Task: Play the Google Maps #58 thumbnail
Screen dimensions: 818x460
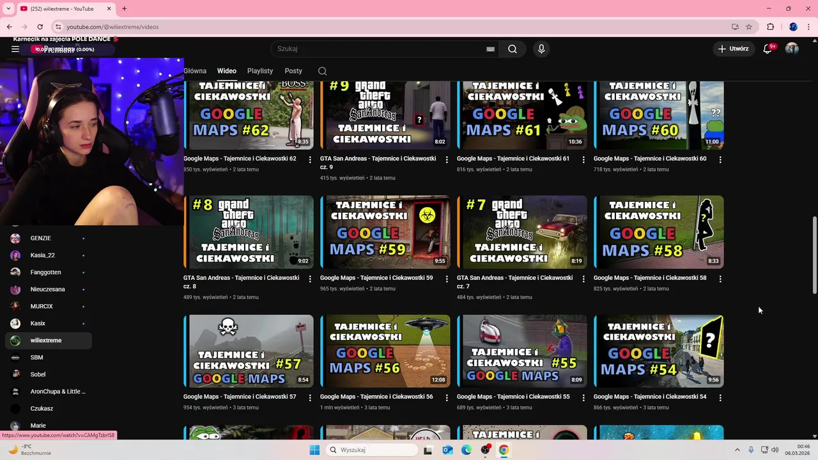Action: click(659, 232)
